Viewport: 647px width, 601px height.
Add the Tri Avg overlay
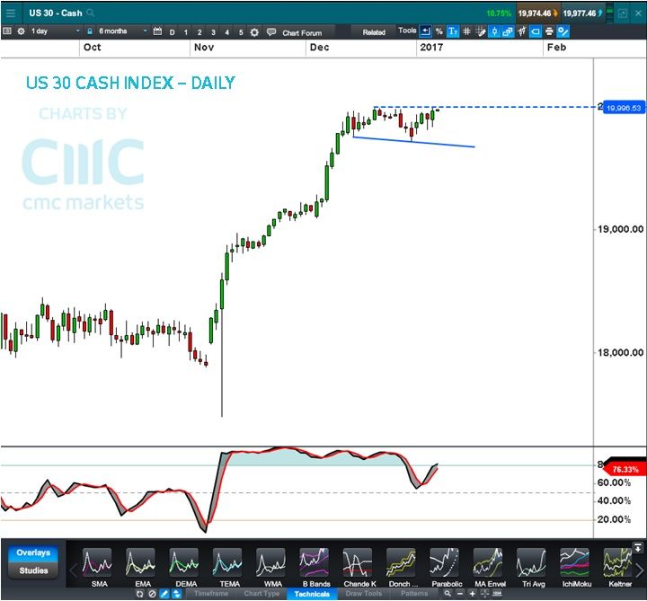(532, 567)
